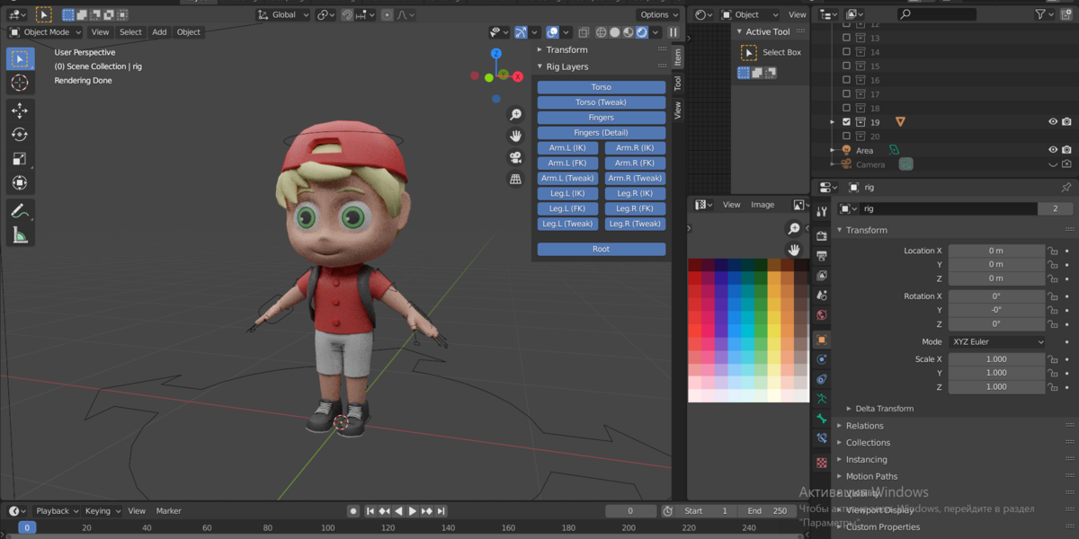1079x539 pixels.
Task: Enable the collection 20 checkbox
Action: [846, 137]
